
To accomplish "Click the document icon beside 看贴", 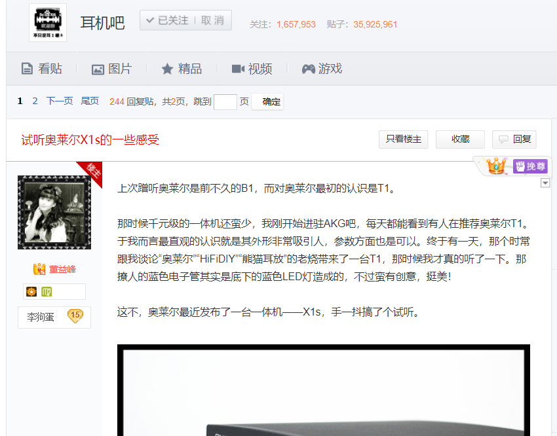I will tap(27, 69).
